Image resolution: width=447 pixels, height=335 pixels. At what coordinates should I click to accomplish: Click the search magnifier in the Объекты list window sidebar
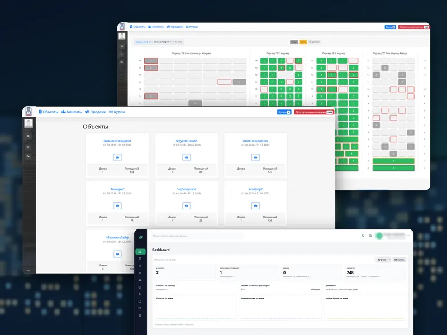click(x=28, y=136)
